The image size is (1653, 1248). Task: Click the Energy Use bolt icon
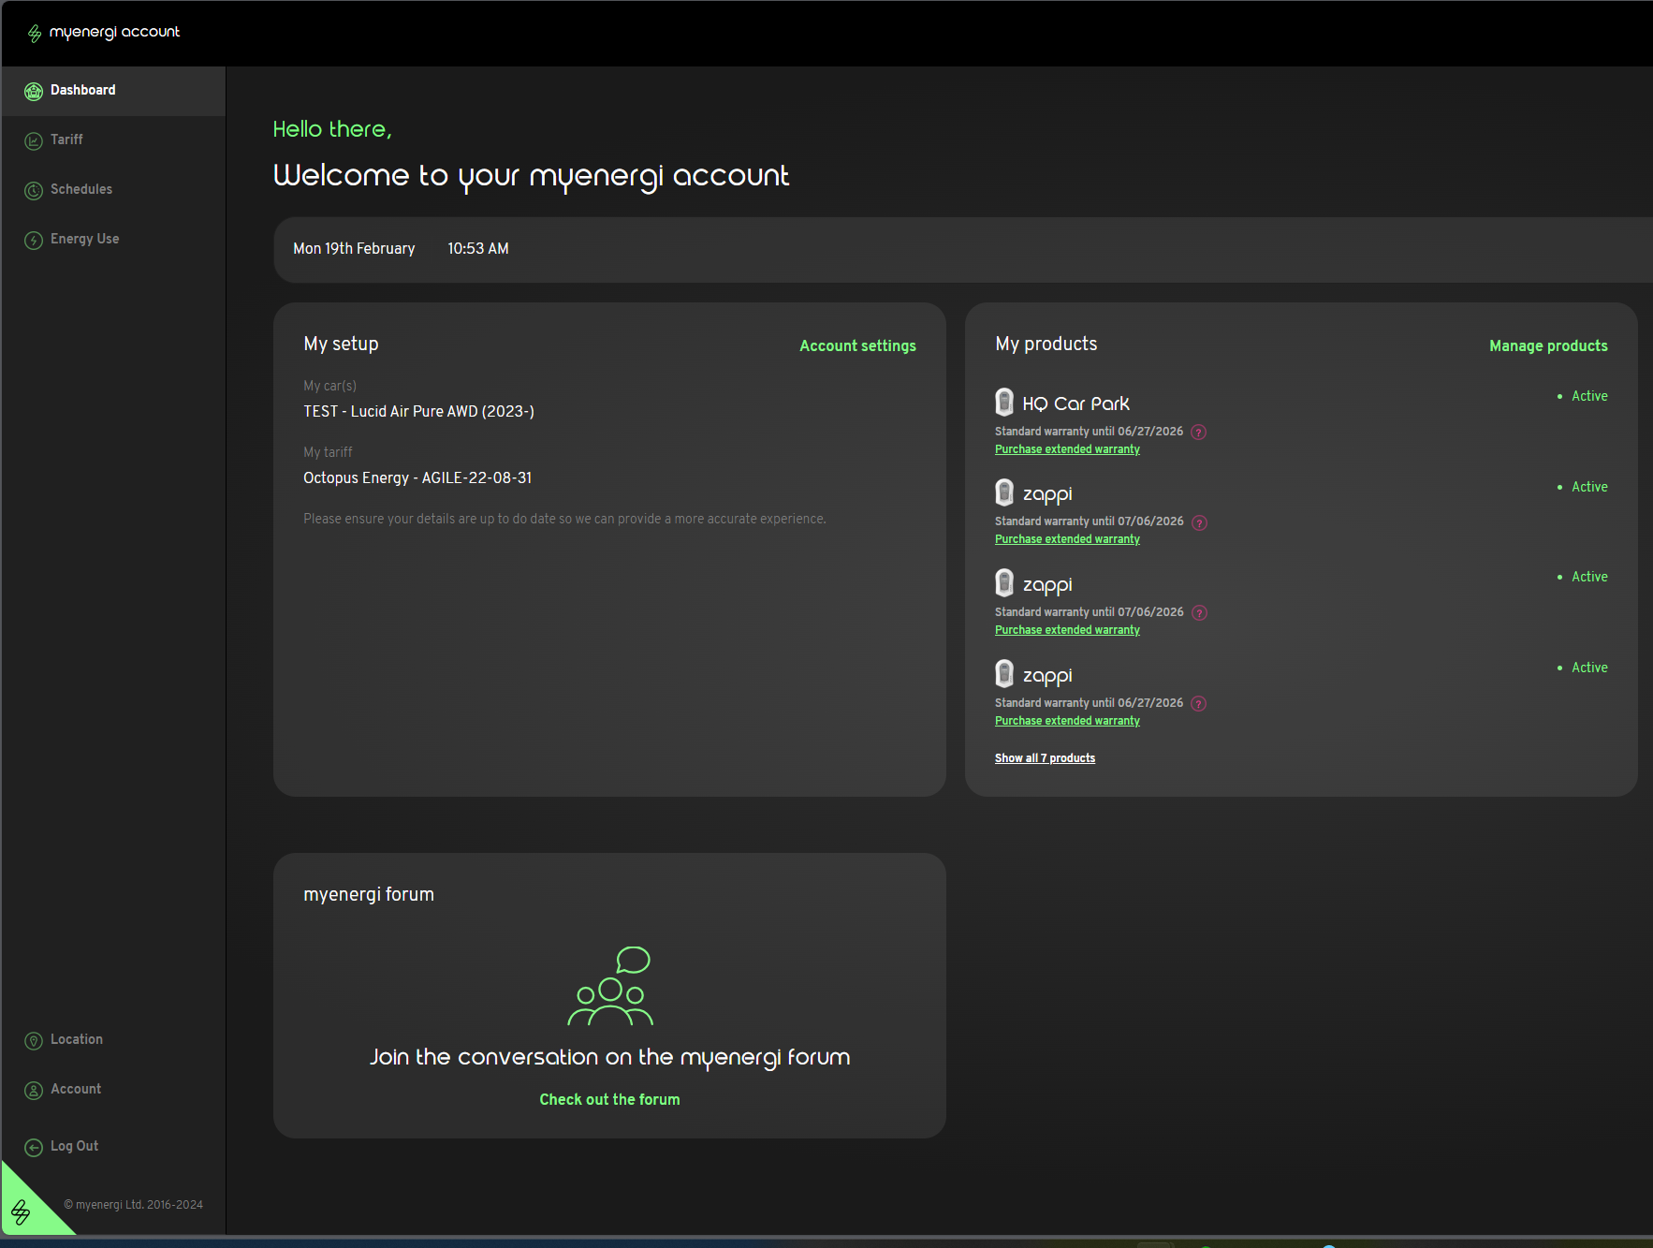(34, 240)
